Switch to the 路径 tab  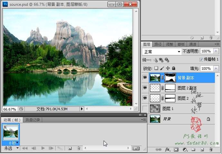pos(158,44)
